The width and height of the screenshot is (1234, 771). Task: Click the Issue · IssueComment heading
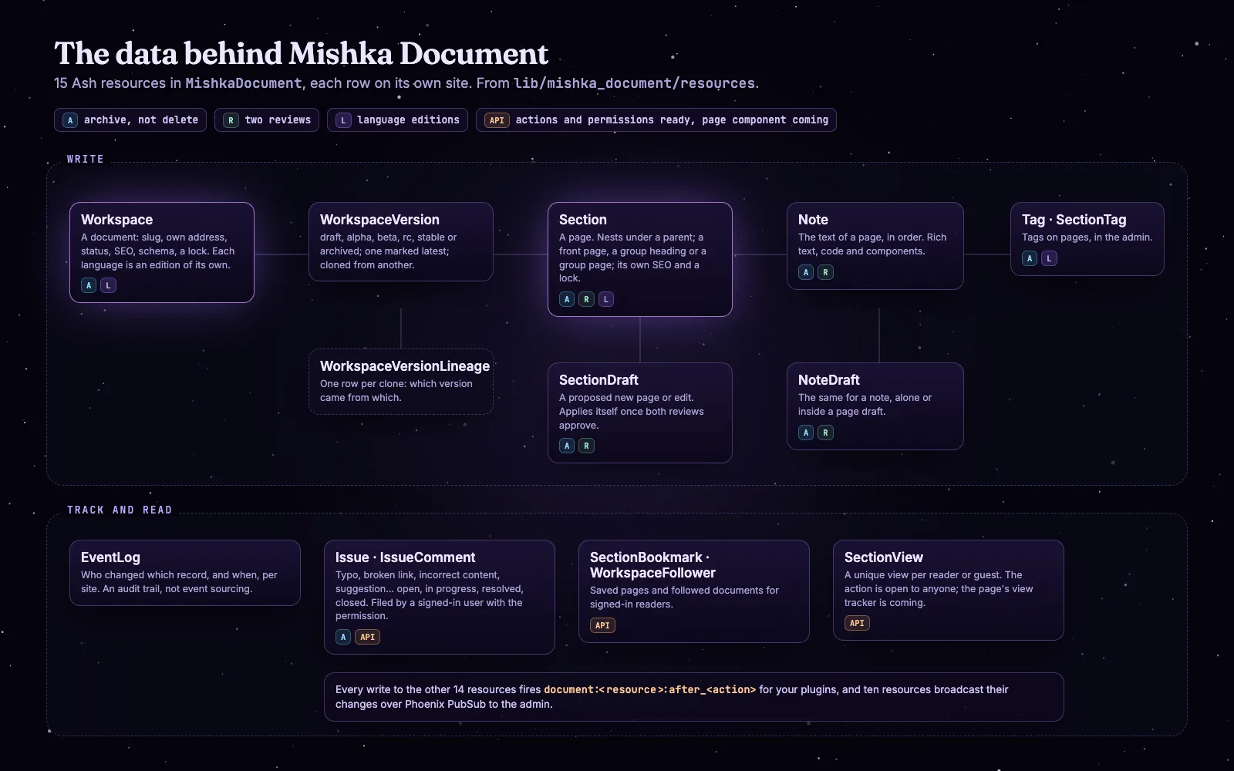click(405, 557)
